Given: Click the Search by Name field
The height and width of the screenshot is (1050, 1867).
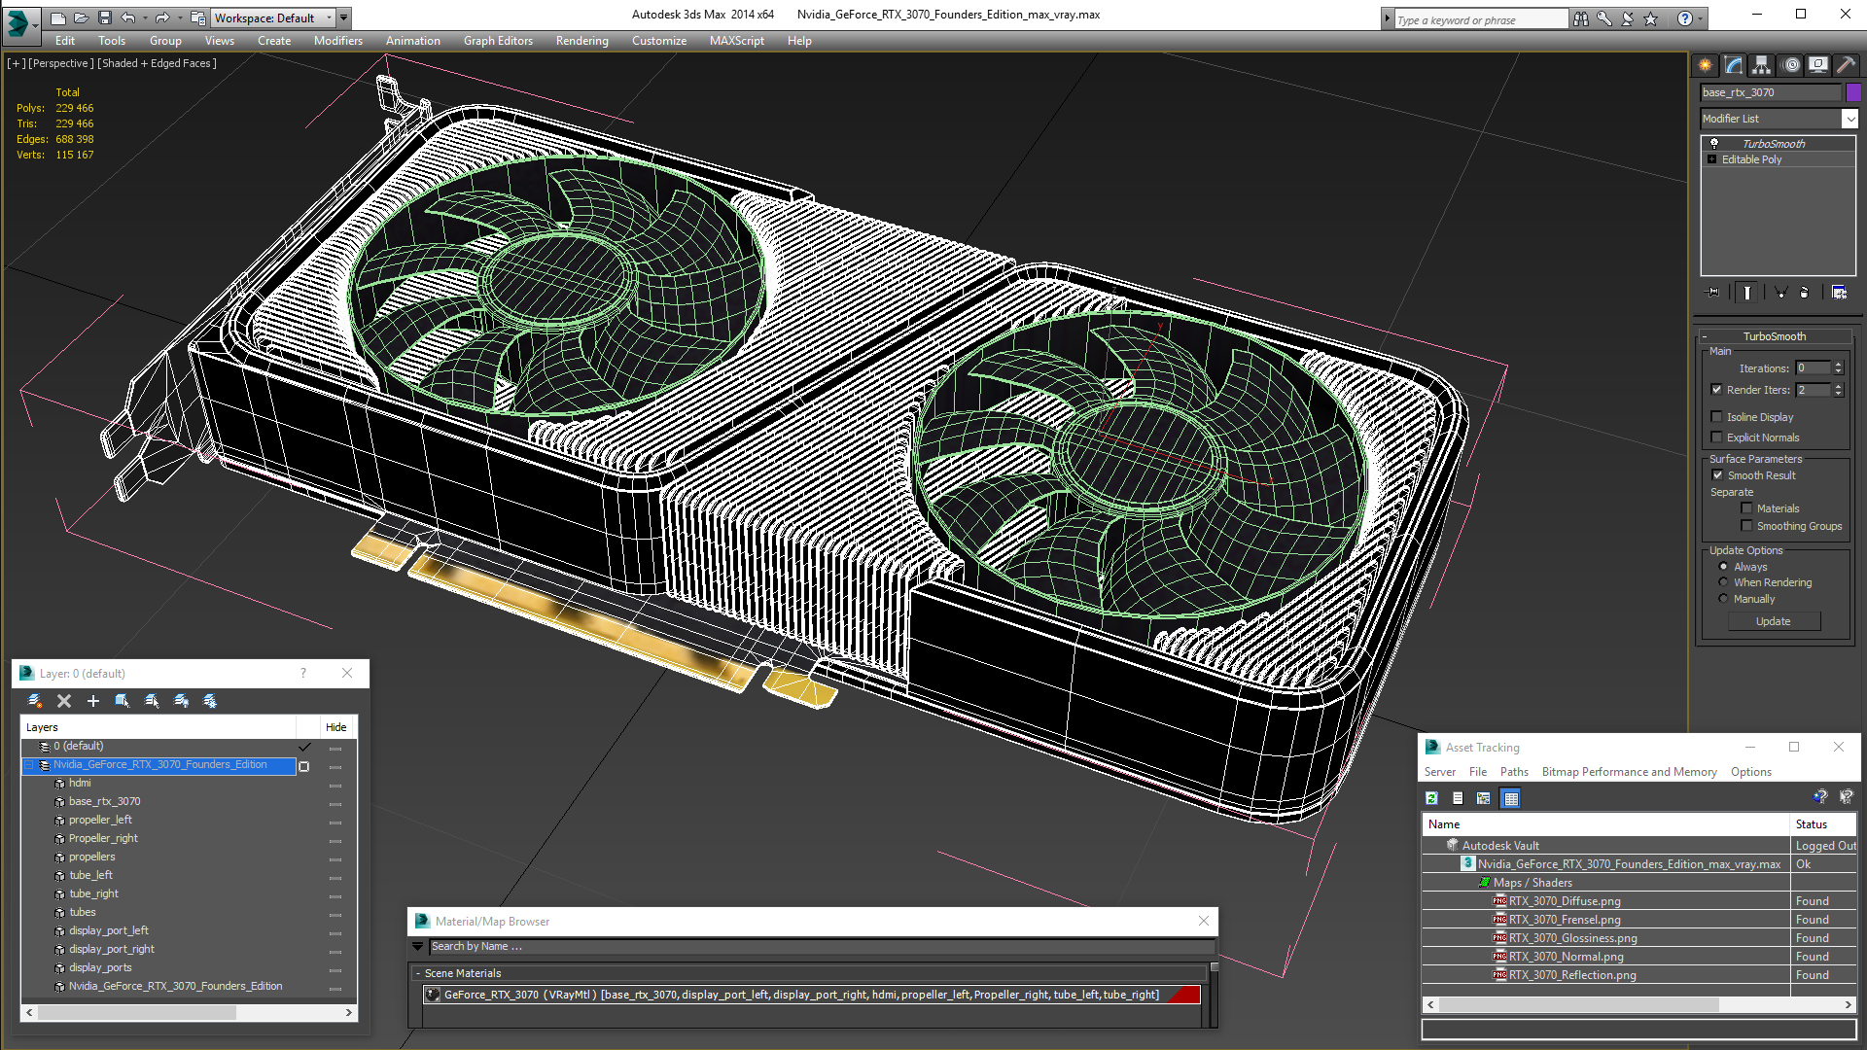Looking at the screenshot, I should (x=821, y=946).
